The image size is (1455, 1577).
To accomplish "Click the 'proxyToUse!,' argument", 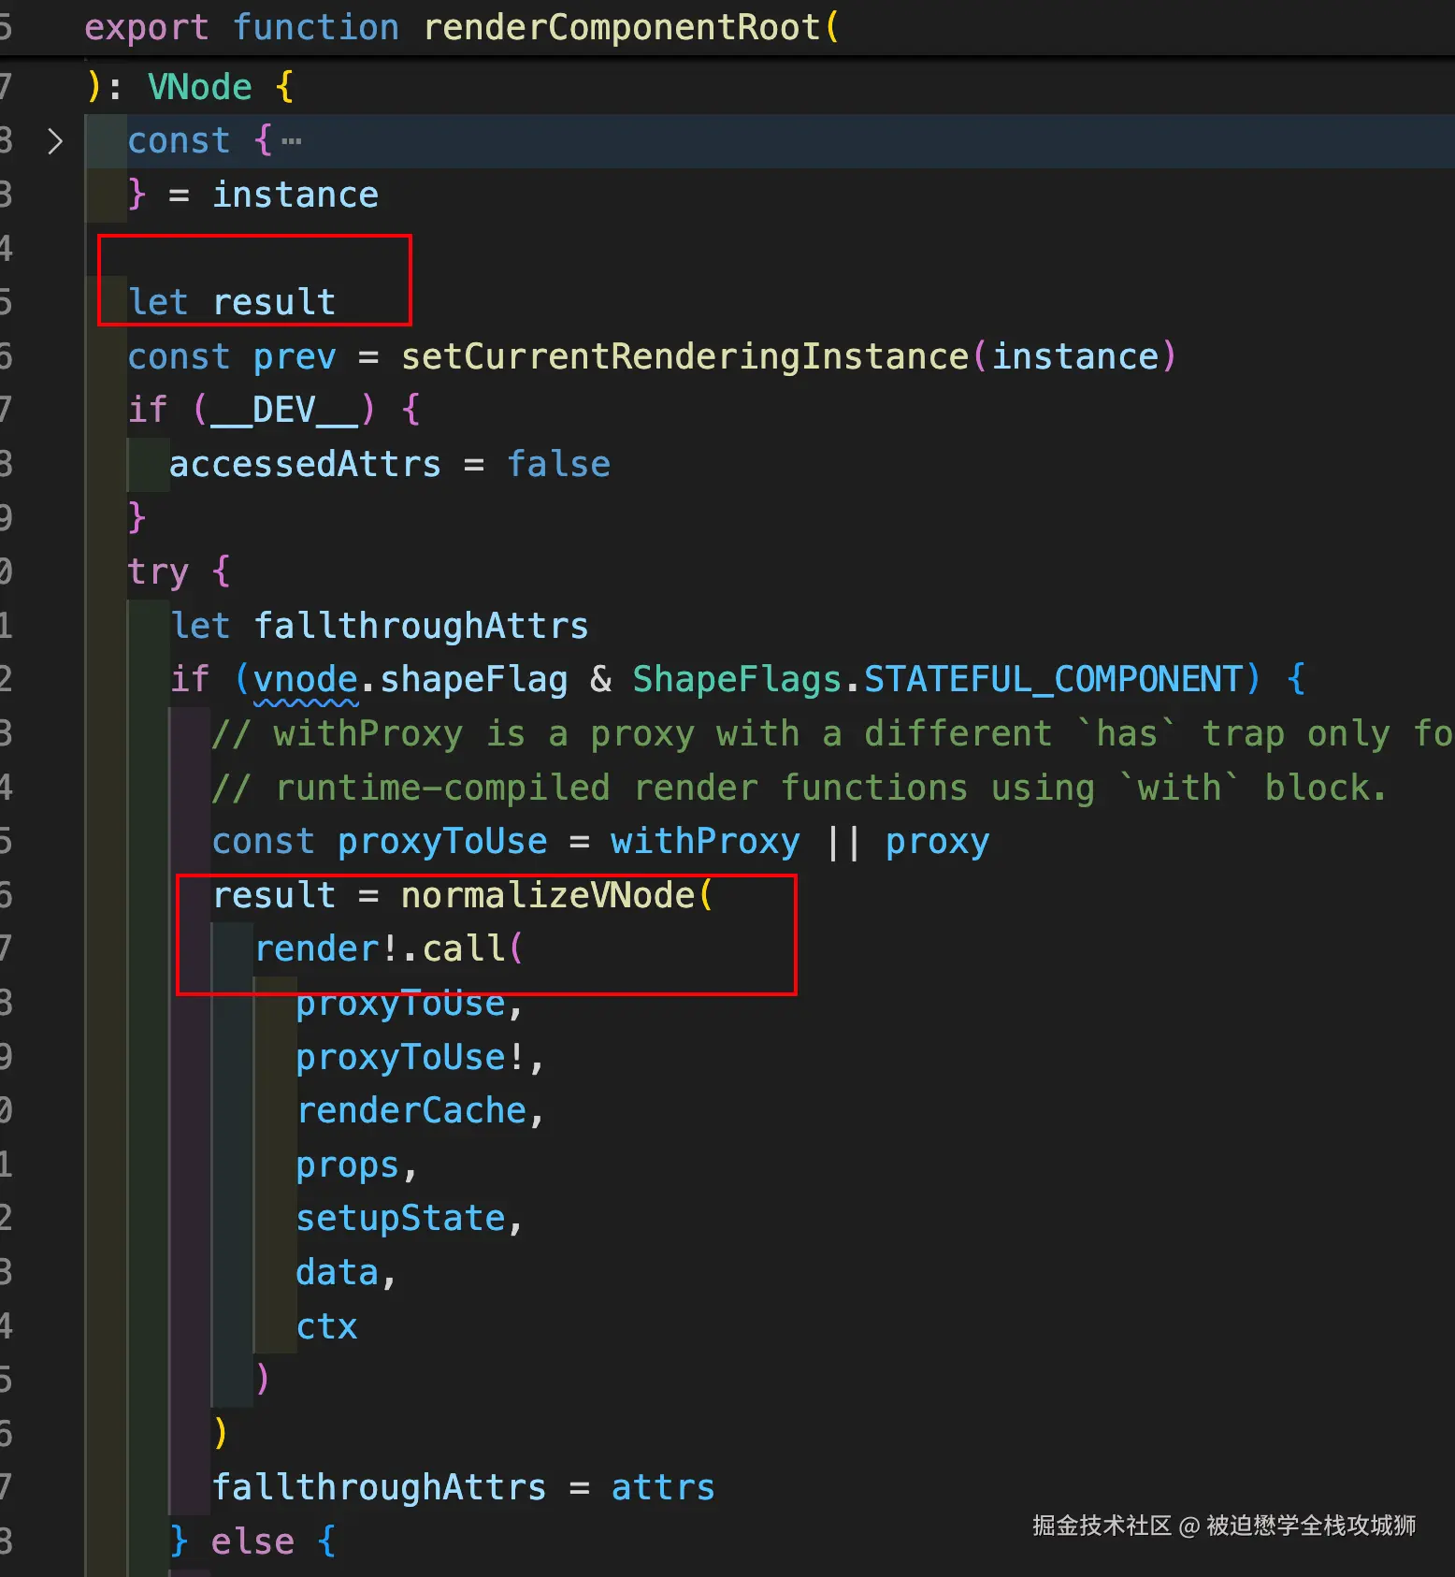I will point(420,1058).
